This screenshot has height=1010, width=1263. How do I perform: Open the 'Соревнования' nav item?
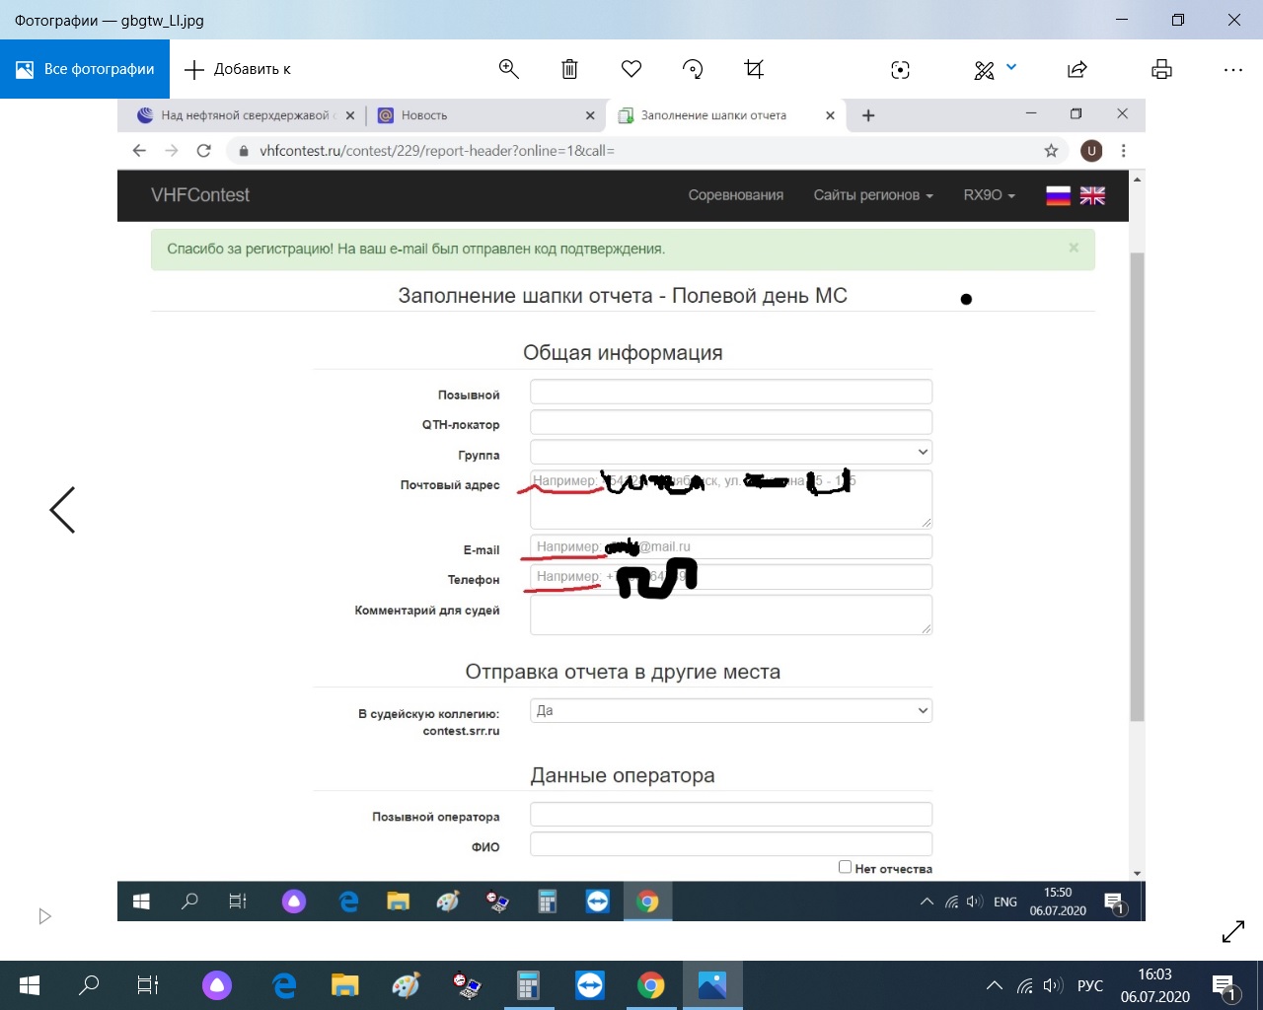pos(735,195)
